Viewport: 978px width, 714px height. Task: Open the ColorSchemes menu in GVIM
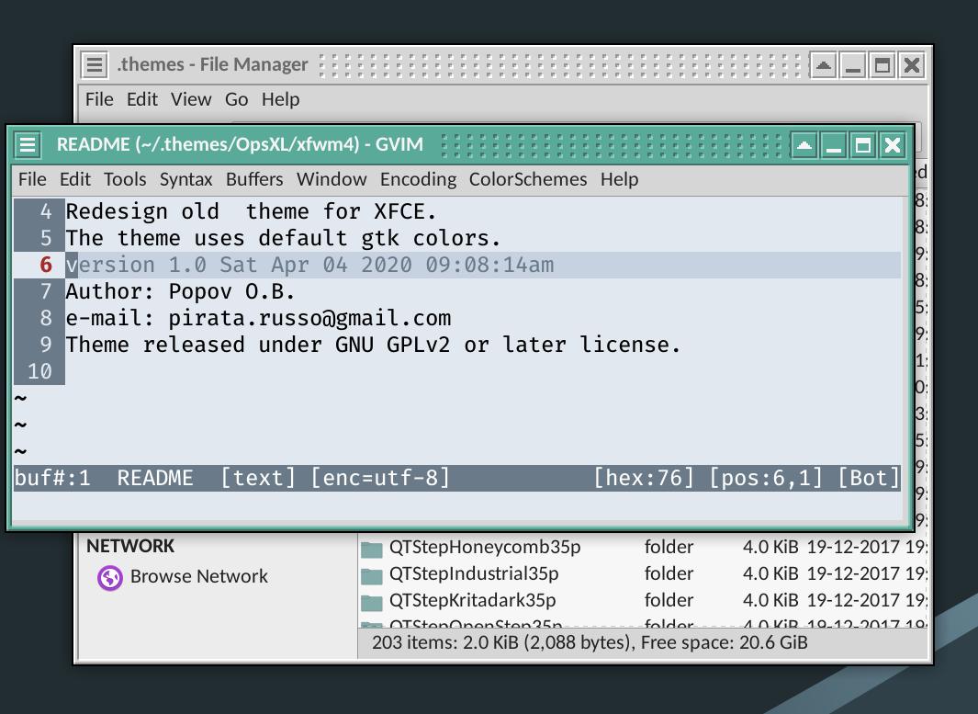[x=528, y=179]
